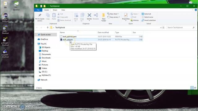The height and width of the screenshot is (111, 198).
Task: Cut the selected file
Action: [x=60, y=14]
